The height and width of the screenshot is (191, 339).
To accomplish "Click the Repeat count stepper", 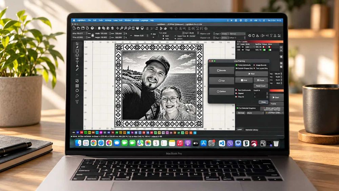I will coord(267,93).
